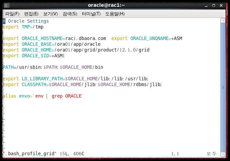Screen dimensions: 230x161
Task: Click the window title 'oracle@rac1:~'
Action: pyautogui.click(x=106, y=5)
